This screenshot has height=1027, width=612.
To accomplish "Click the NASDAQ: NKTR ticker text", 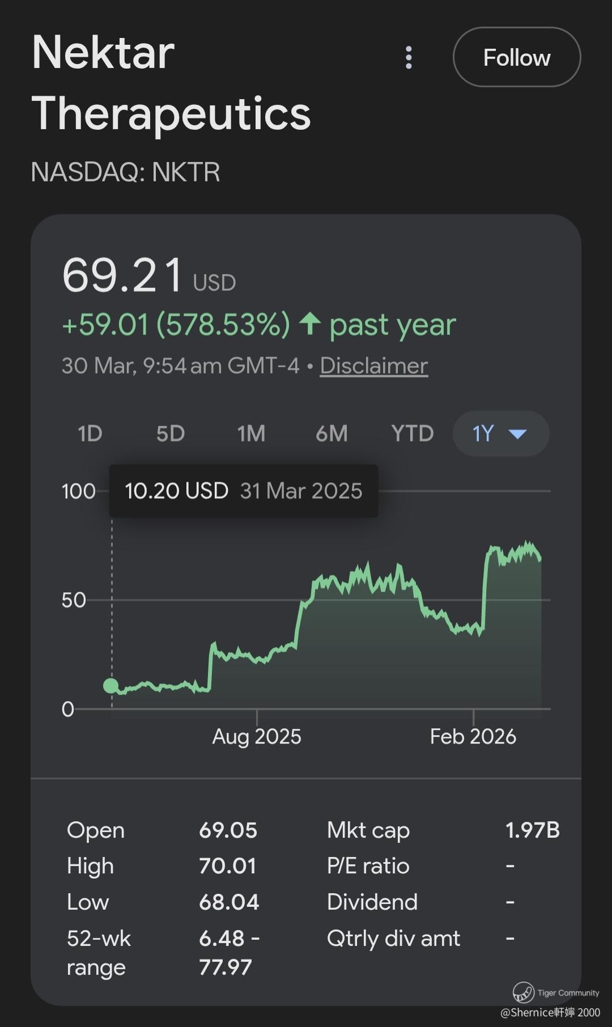I will [x=125, y=172].
